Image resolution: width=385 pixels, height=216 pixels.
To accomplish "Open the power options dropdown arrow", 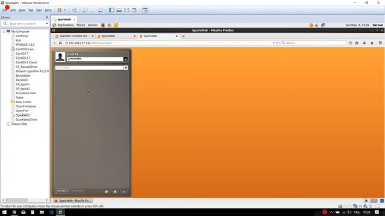I will coord(65,10).
